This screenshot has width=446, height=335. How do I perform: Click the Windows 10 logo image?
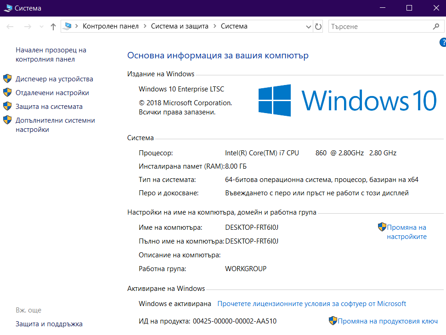347,100
